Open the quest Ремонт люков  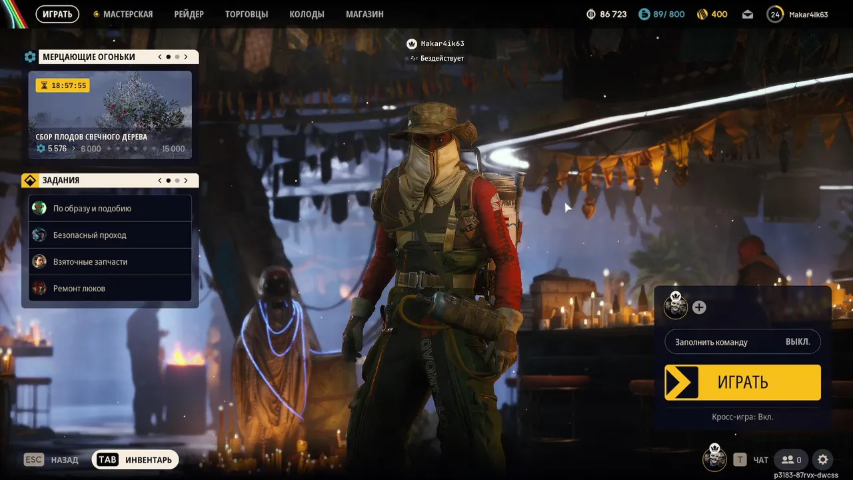coord(110,288)
